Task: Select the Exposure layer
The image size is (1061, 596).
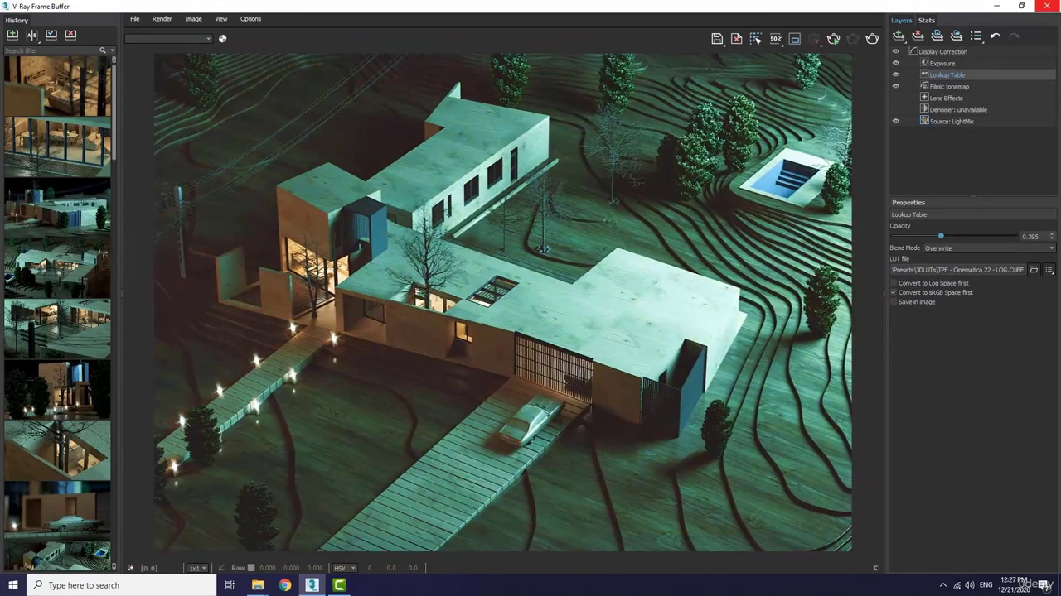Action: click(x=942, y=63)
